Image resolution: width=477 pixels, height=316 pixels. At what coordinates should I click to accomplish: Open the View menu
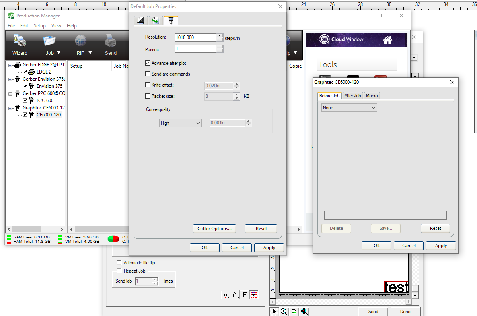(56, 26)
